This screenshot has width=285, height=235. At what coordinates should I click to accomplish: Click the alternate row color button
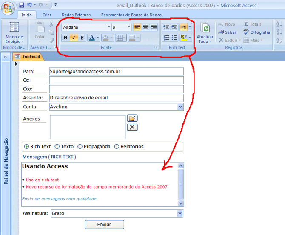(x=132, y=38)
